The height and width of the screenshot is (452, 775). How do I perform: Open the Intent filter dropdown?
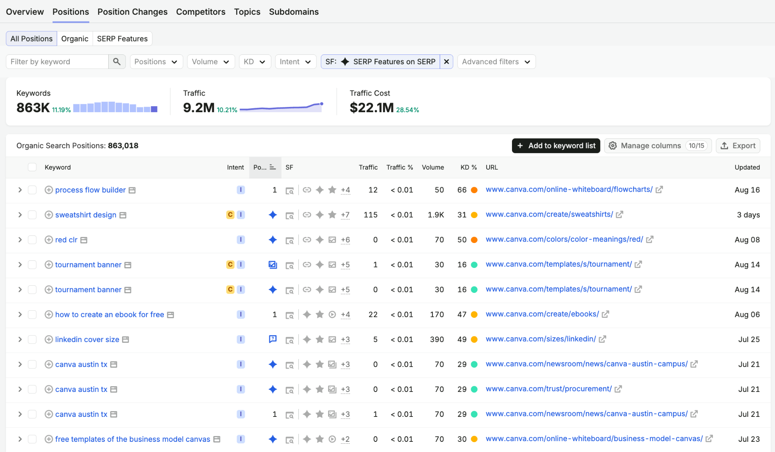296,62
